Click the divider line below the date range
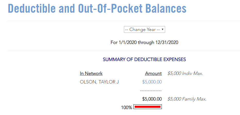This screenshot has width=240, height=115. 124,51
